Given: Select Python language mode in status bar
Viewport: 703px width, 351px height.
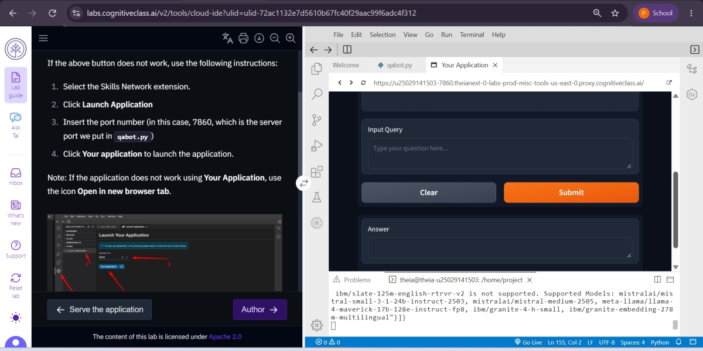Looking at the screenshot, I should tap(660, 342).
